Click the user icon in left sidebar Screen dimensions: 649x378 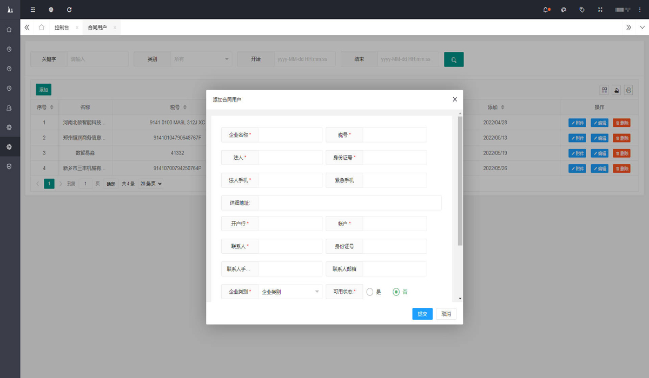coord(9,108)
